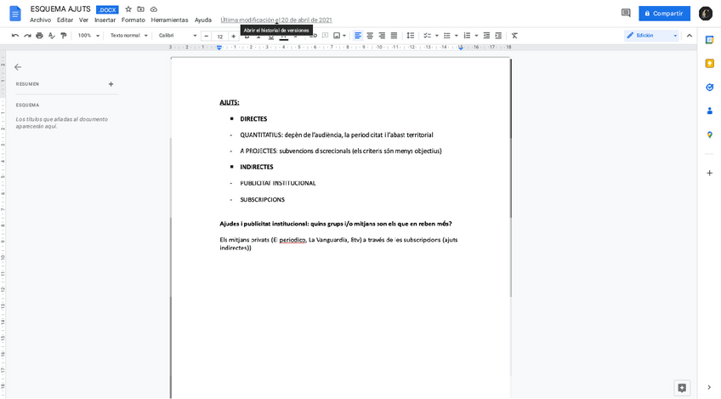Open the Edición mode dropdown
Viewport: 721px width, 399px height.
pyautogui.click(x=651, y=36)
